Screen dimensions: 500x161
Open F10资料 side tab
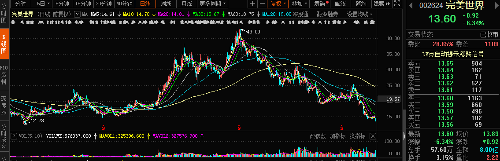4,74
